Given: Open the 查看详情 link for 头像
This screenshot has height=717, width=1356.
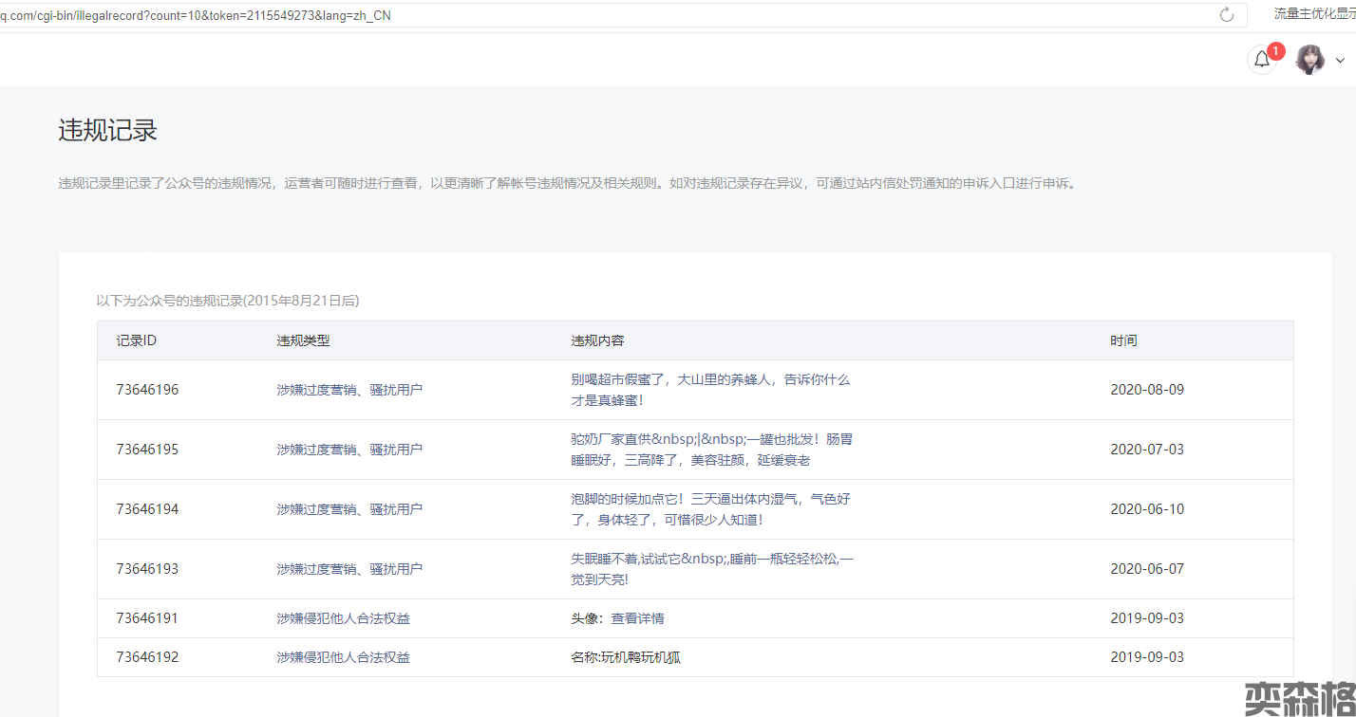Looking at the screenshot, I should [637, 618].
